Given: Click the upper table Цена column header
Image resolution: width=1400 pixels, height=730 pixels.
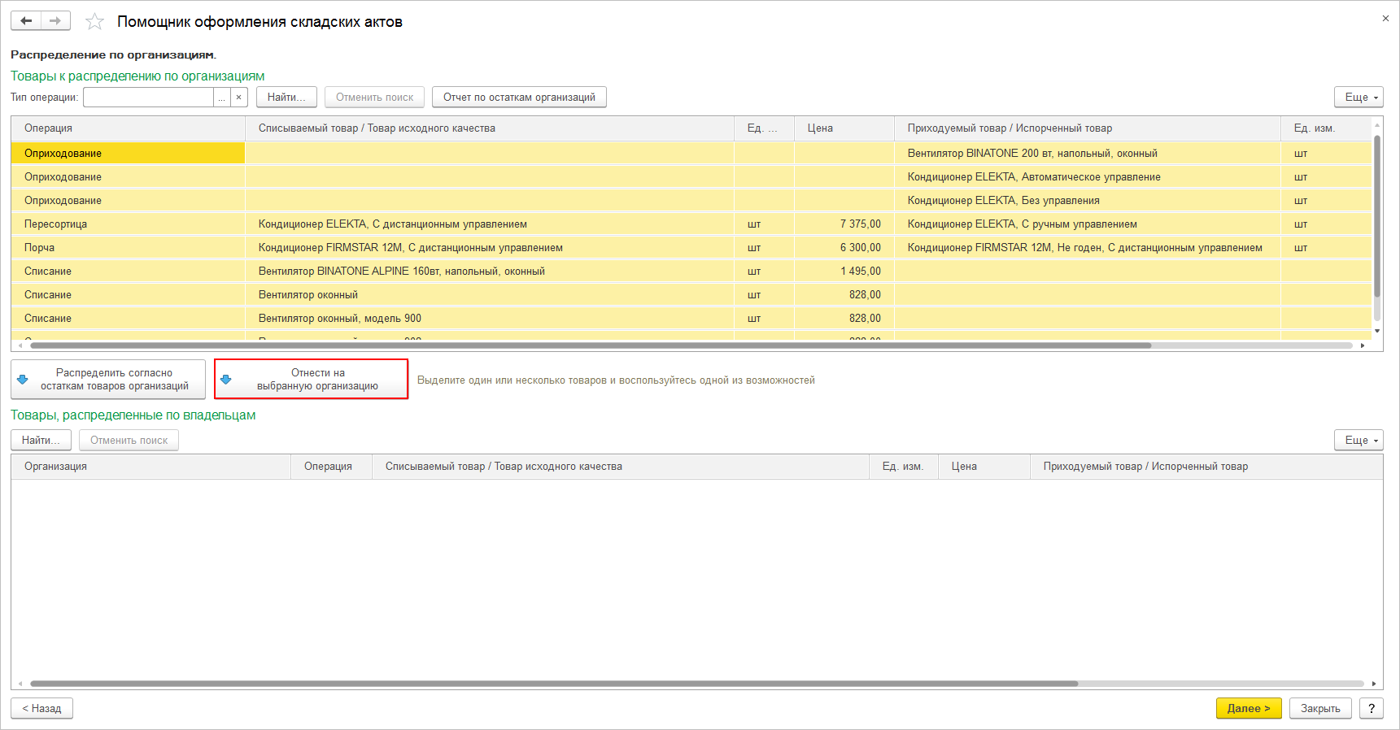Looking at the screenshot, I should (844, 128).
